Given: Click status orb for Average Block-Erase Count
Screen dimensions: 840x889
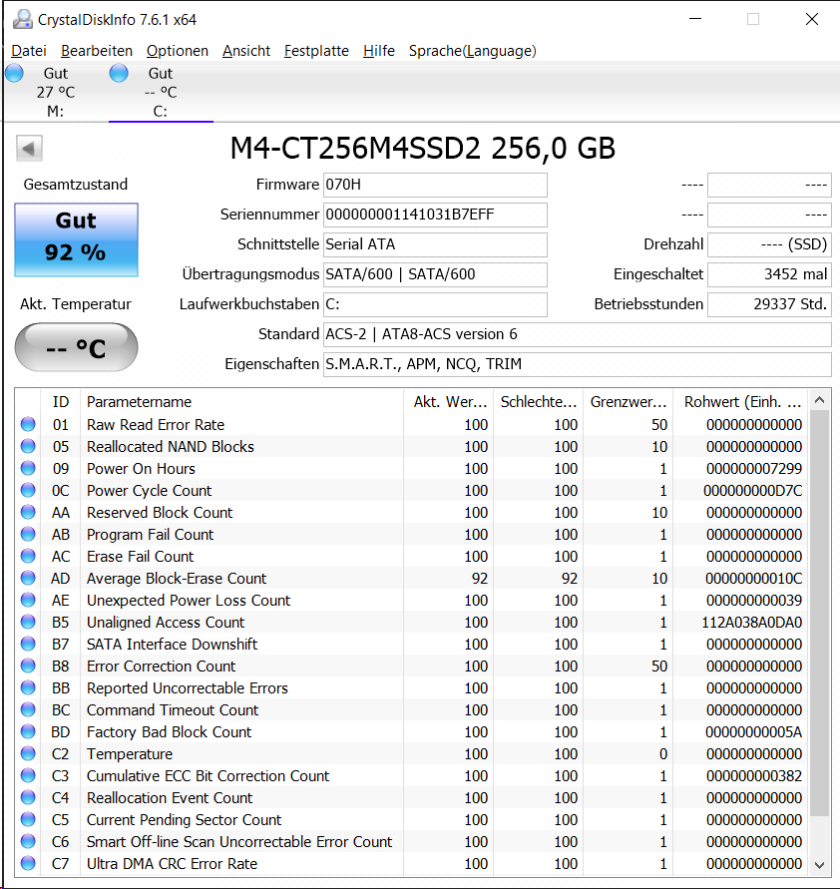Looking at the screenshot, I should point(28,578).
